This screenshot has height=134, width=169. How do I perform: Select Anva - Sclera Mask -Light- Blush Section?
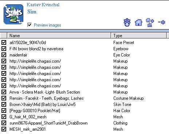coord(45,92)
